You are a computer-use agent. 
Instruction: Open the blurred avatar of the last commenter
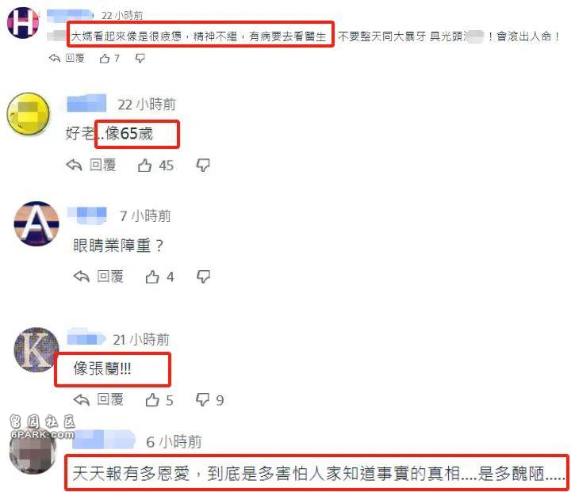(x=33, y=451)
